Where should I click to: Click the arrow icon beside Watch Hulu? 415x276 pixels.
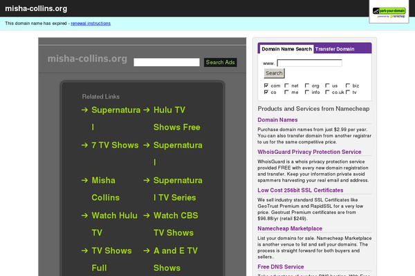(x=84, y=215)
